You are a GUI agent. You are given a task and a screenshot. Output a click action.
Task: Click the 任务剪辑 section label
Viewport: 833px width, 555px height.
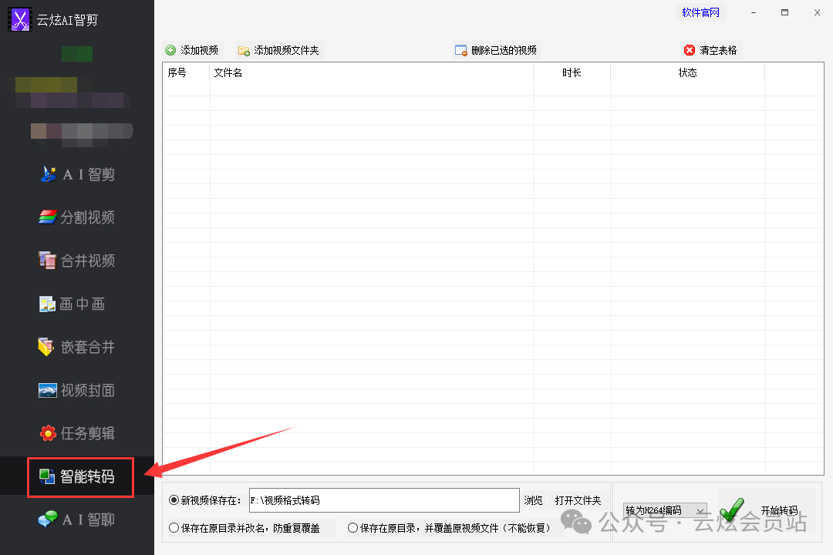(87, 433)
